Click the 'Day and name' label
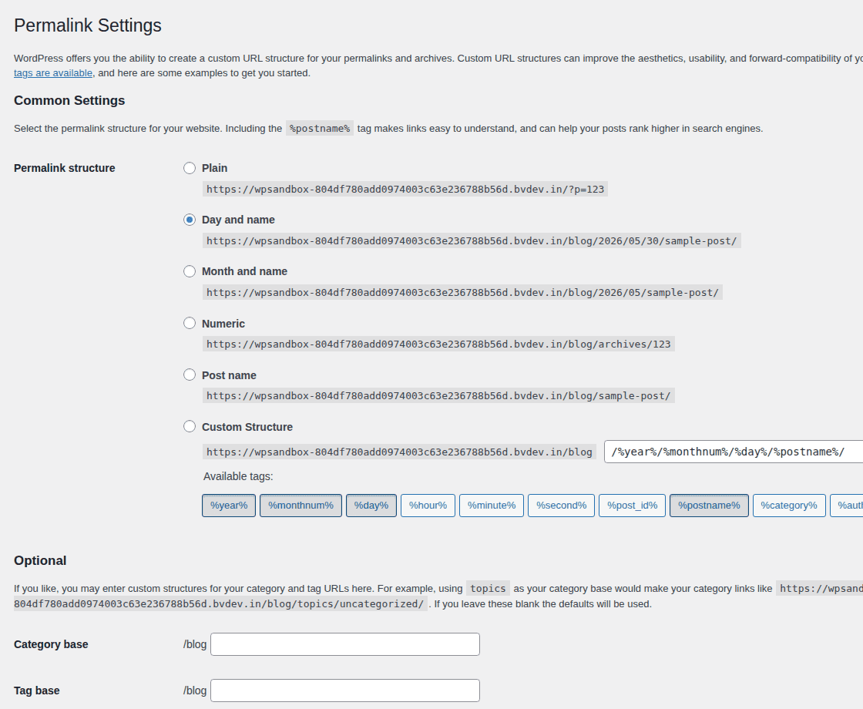 (x=238, y=220)
